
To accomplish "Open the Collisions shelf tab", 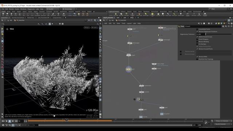I will click(x=123, y=12).
